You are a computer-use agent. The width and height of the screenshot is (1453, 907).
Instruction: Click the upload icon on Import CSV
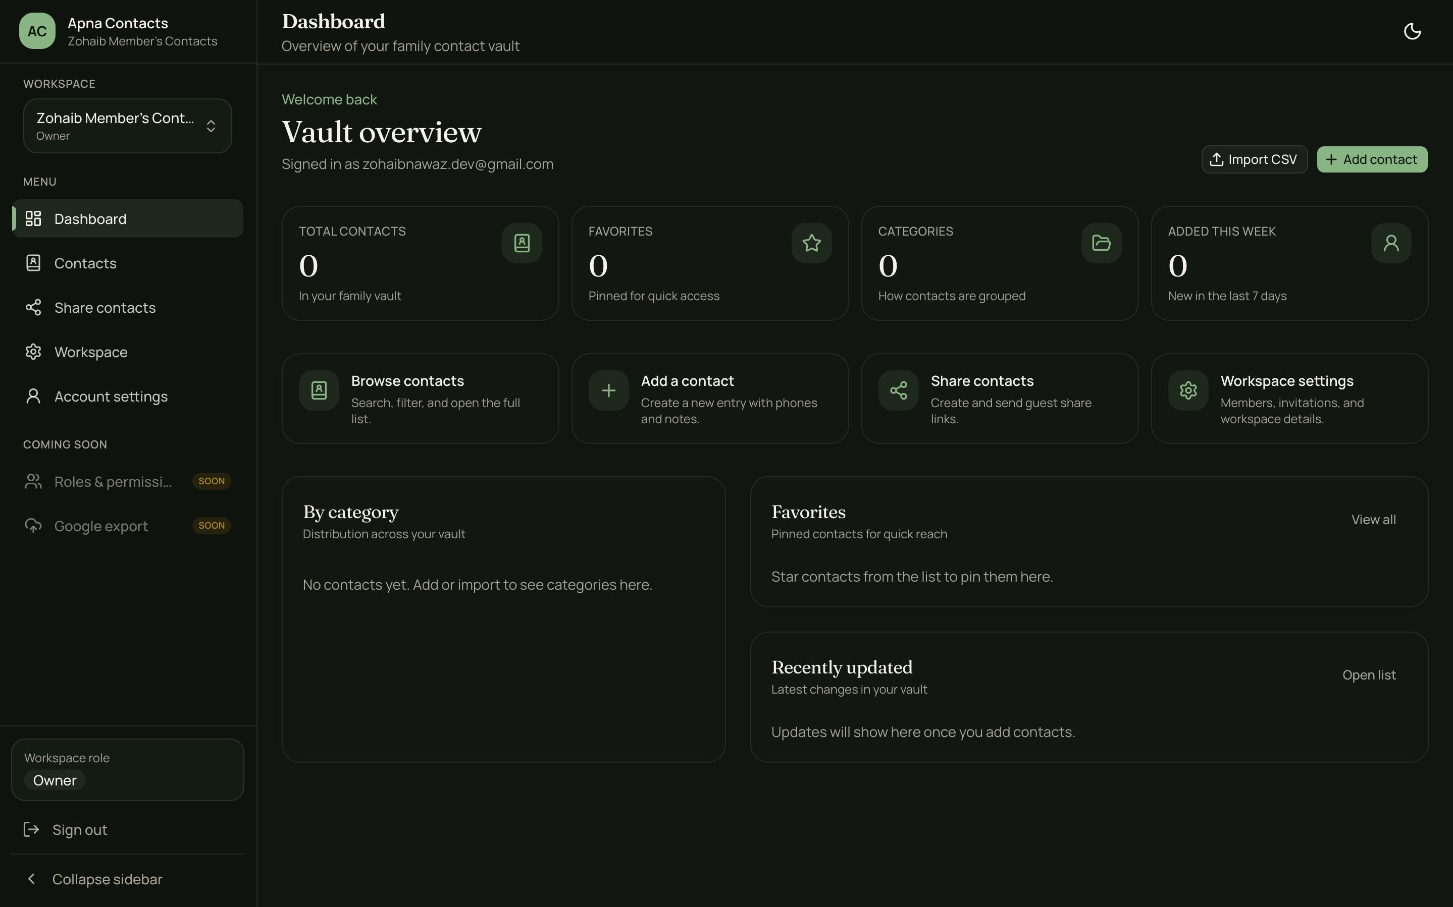(1217, 159)
